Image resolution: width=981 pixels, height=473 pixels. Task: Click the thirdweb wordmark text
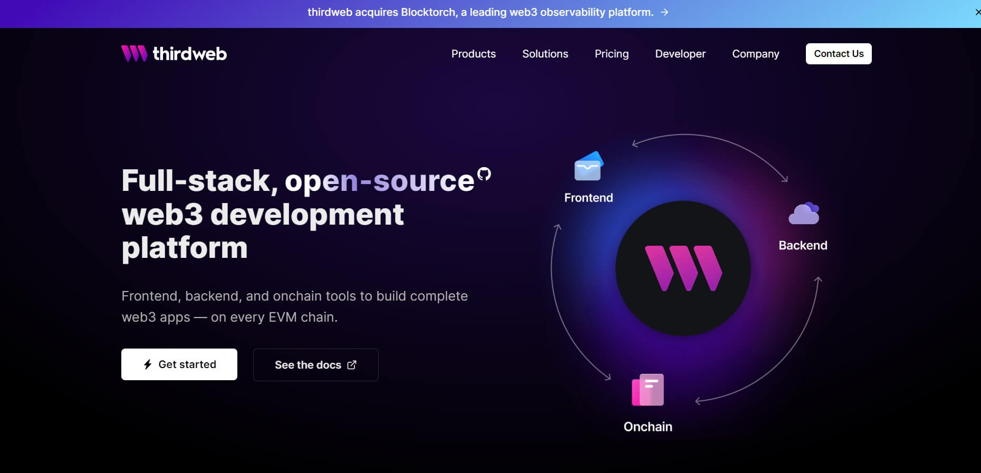(190, 54)
